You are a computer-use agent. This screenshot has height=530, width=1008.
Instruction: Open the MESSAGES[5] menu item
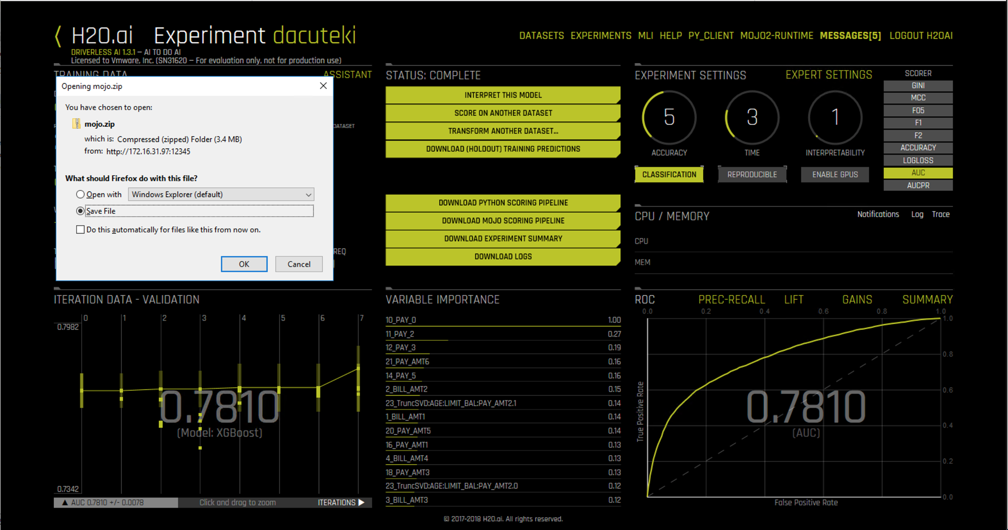[850, 36]
